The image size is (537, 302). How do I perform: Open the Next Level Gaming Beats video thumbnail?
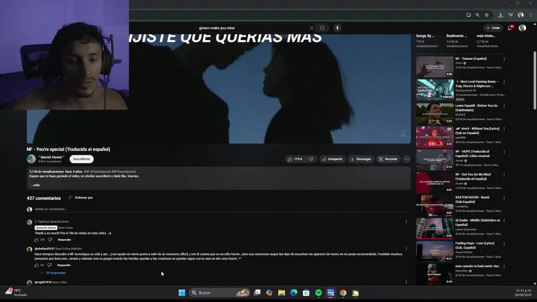435,89
